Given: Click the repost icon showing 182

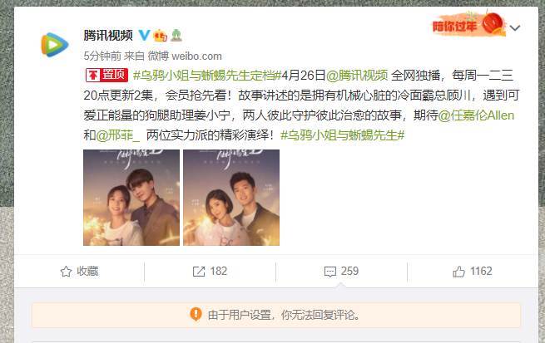Looking at the screenshot, I should pos(199,272).
